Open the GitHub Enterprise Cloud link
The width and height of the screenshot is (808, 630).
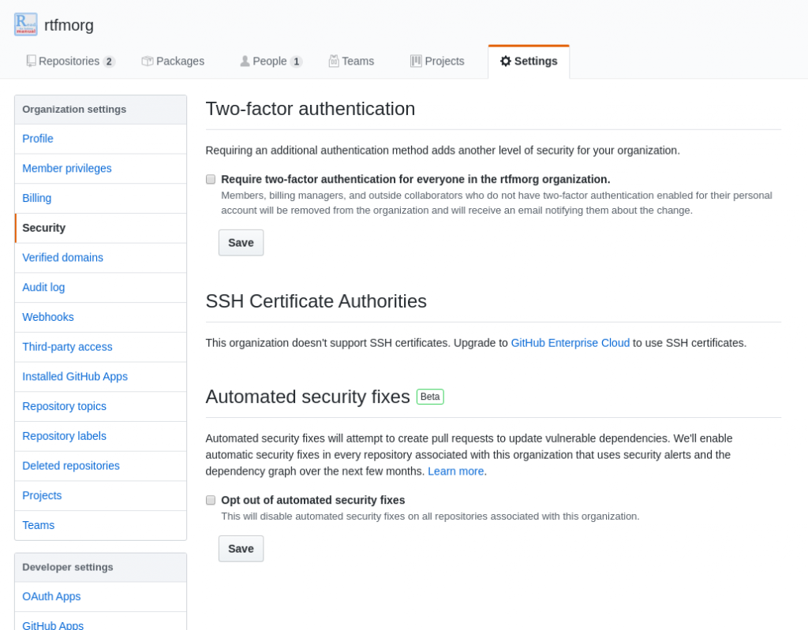[570, 343]
